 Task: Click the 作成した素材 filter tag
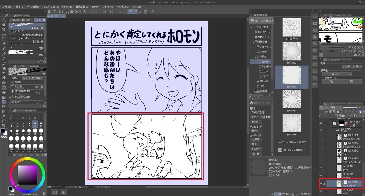tap(258, 112)
